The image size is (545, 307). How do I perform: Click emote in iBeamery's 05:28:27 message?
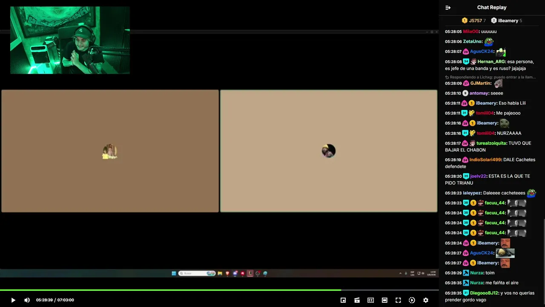(505, 263)
